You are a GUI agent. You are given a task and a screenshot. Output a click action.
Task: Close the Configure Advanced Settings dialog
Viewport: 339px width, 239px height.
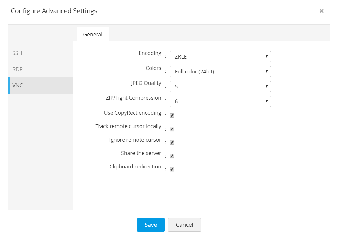321,11
